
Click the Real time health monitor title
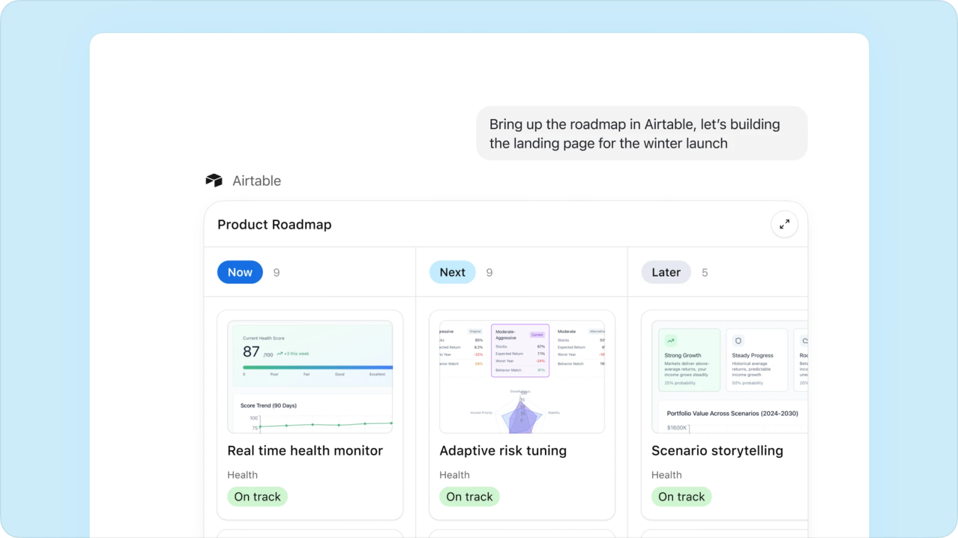point(305,451)
